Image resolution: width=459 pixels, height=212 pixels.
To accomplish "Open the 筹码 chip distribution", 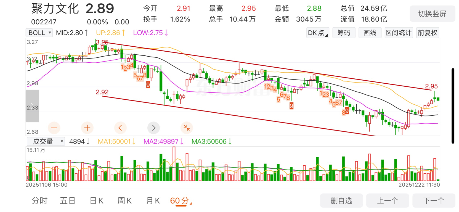I will [x=344, y=33].
